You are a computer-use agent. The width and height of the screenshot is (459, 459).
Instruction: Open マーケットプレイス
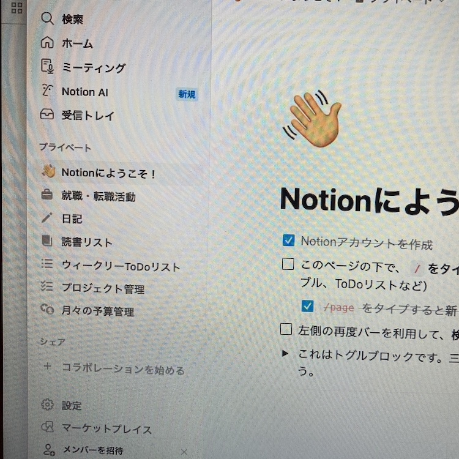(x=106, y=429)
